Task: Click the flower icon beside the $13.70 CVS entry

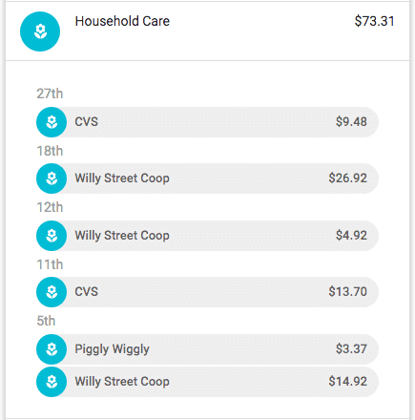Action: point(52,292)
